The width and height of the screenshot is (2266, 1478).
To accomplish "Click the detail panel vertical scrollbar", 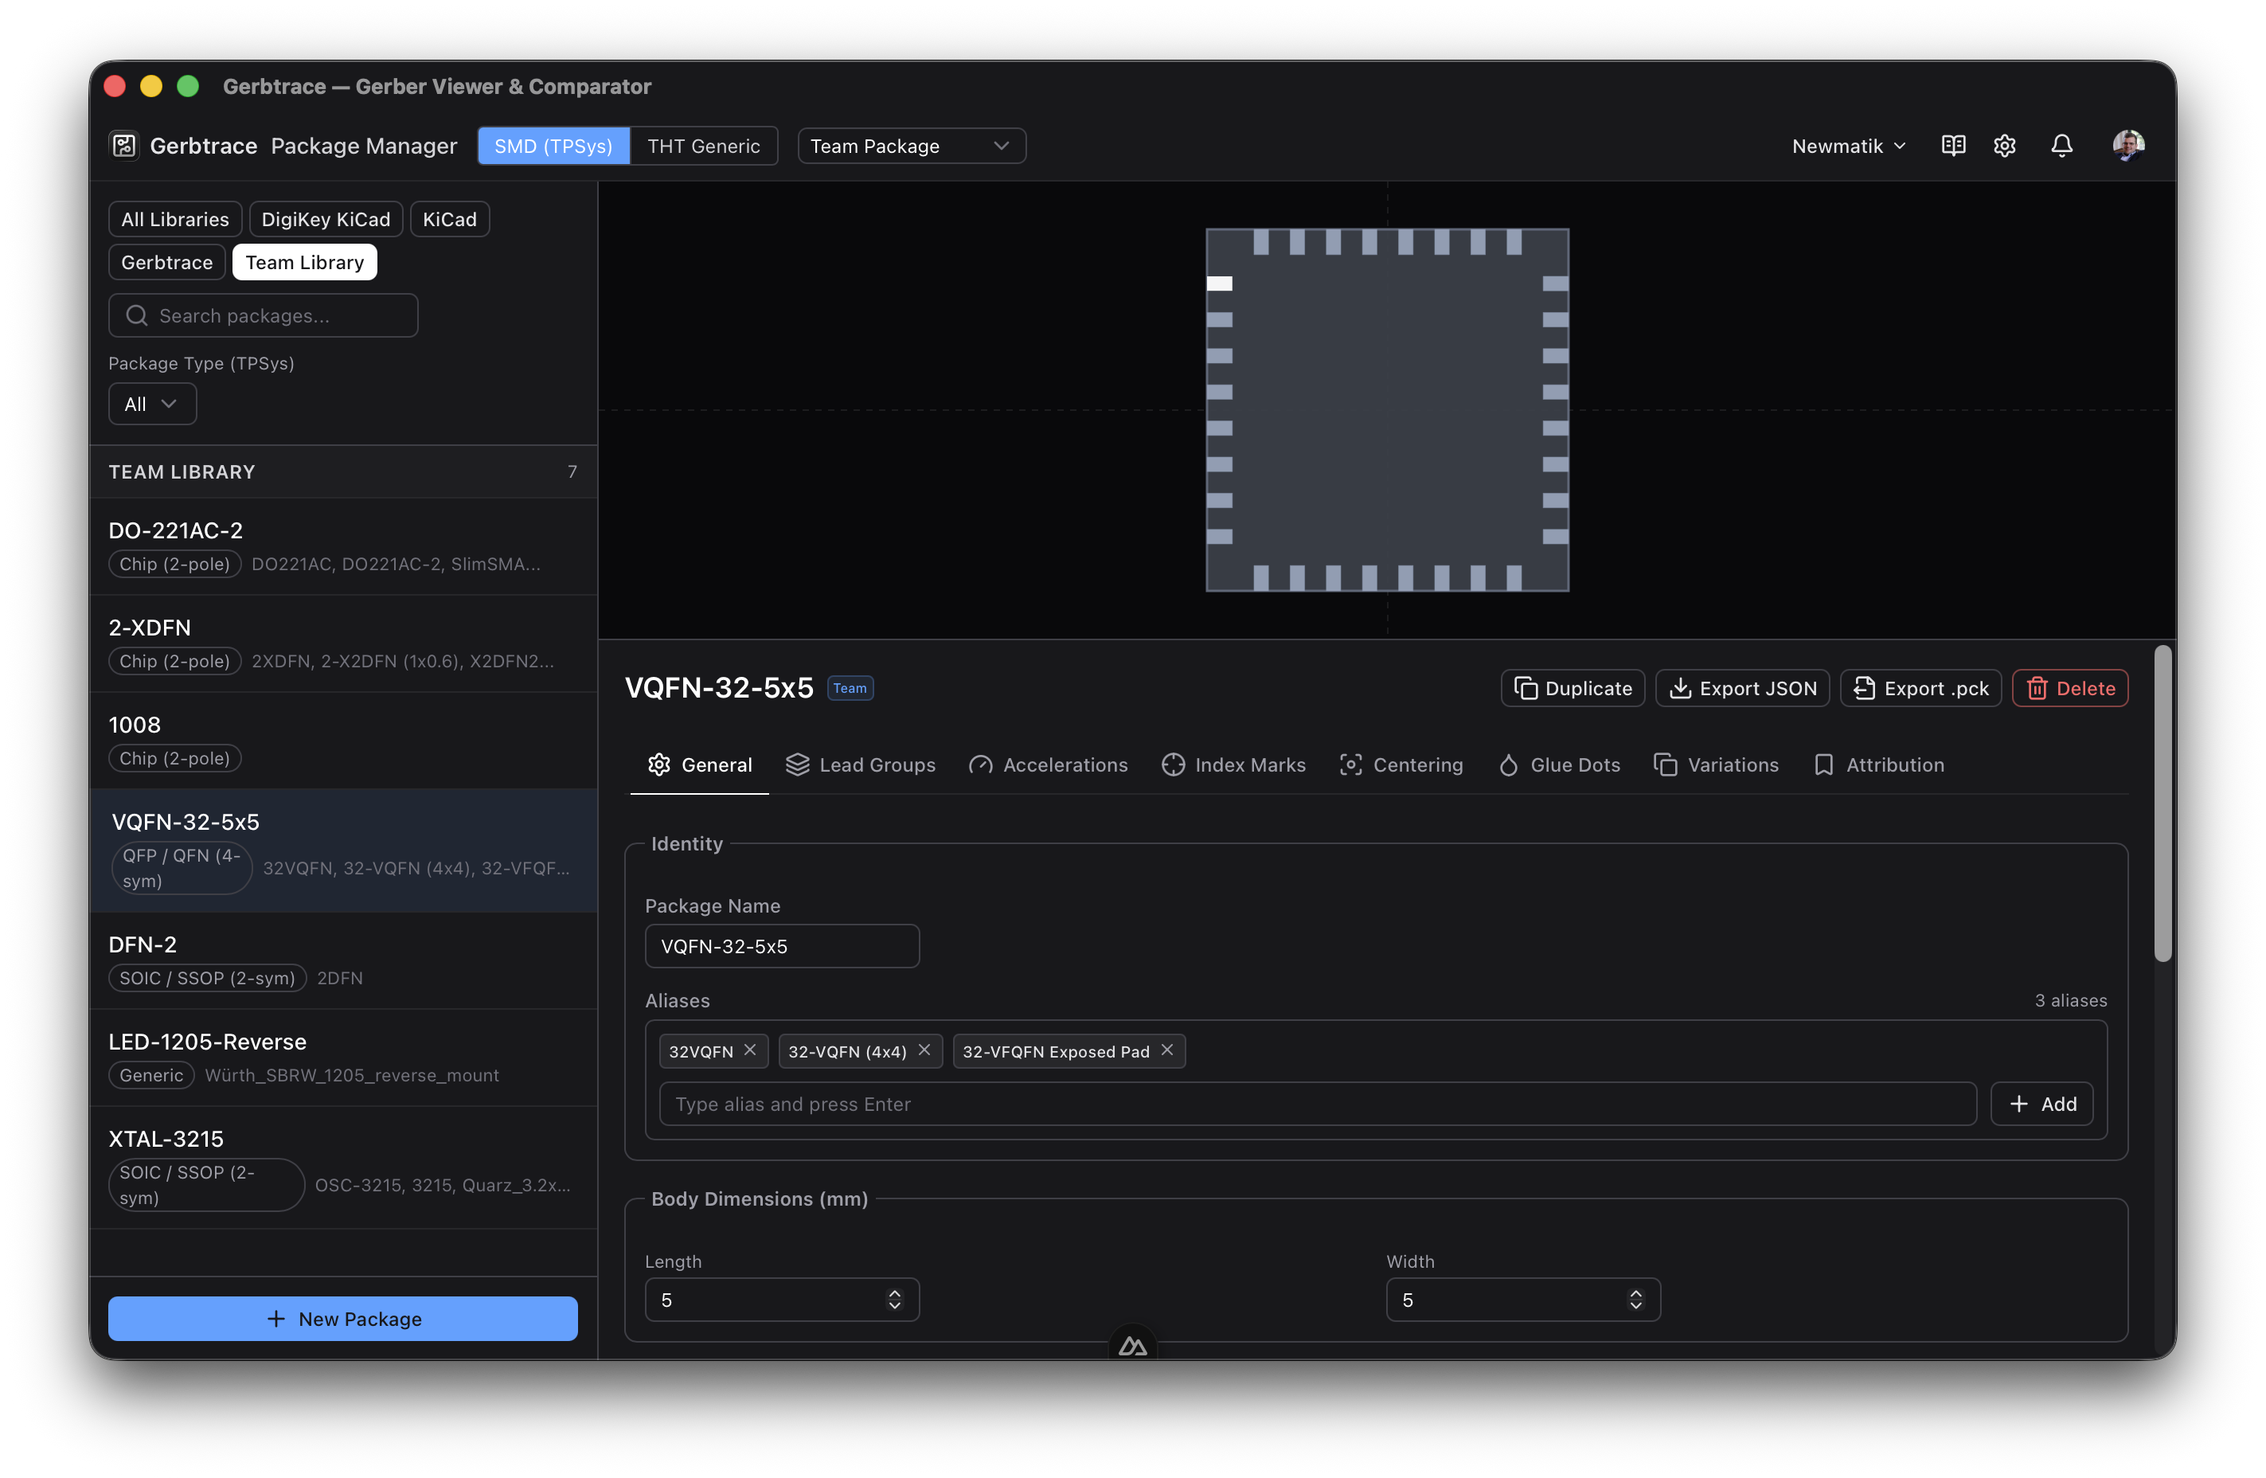I will [2162, 805].
